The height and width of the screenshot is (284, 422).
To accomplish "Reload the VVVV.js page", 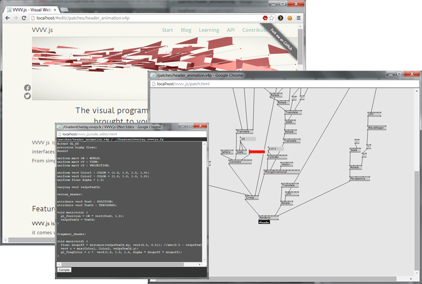I will click(x=24, y=18).
